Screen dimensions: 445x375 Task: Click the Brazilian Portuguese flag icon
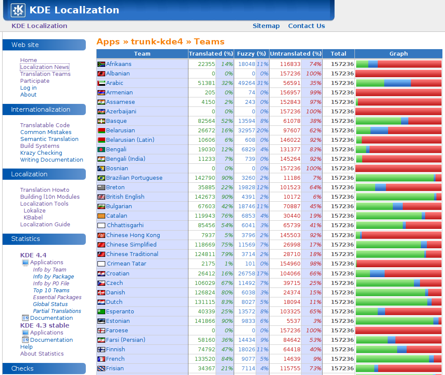tap(101, 178)
